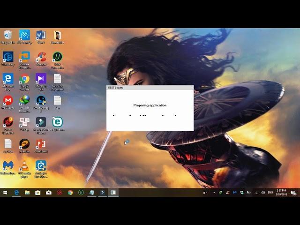Open the stopwatch app shortcut beside VLC
This screenshot has height=225, width=300.
[41, 169]
